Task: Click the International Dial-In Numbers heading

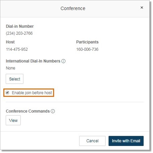Action: click(33, 61)
